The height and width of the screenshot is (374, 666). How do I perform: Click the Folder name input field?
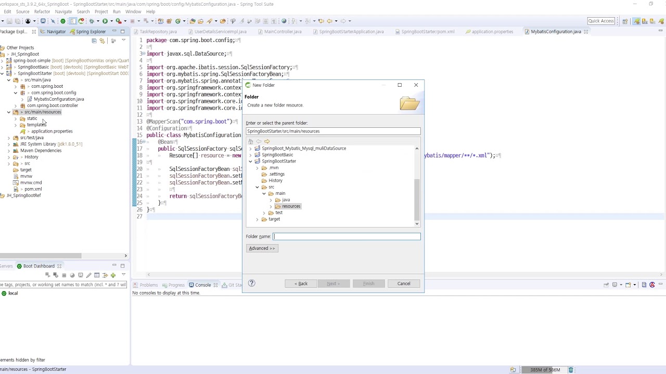[347, 236]
